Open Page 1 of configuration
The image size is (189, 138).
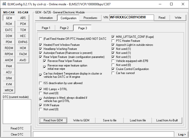coord(46,28)
